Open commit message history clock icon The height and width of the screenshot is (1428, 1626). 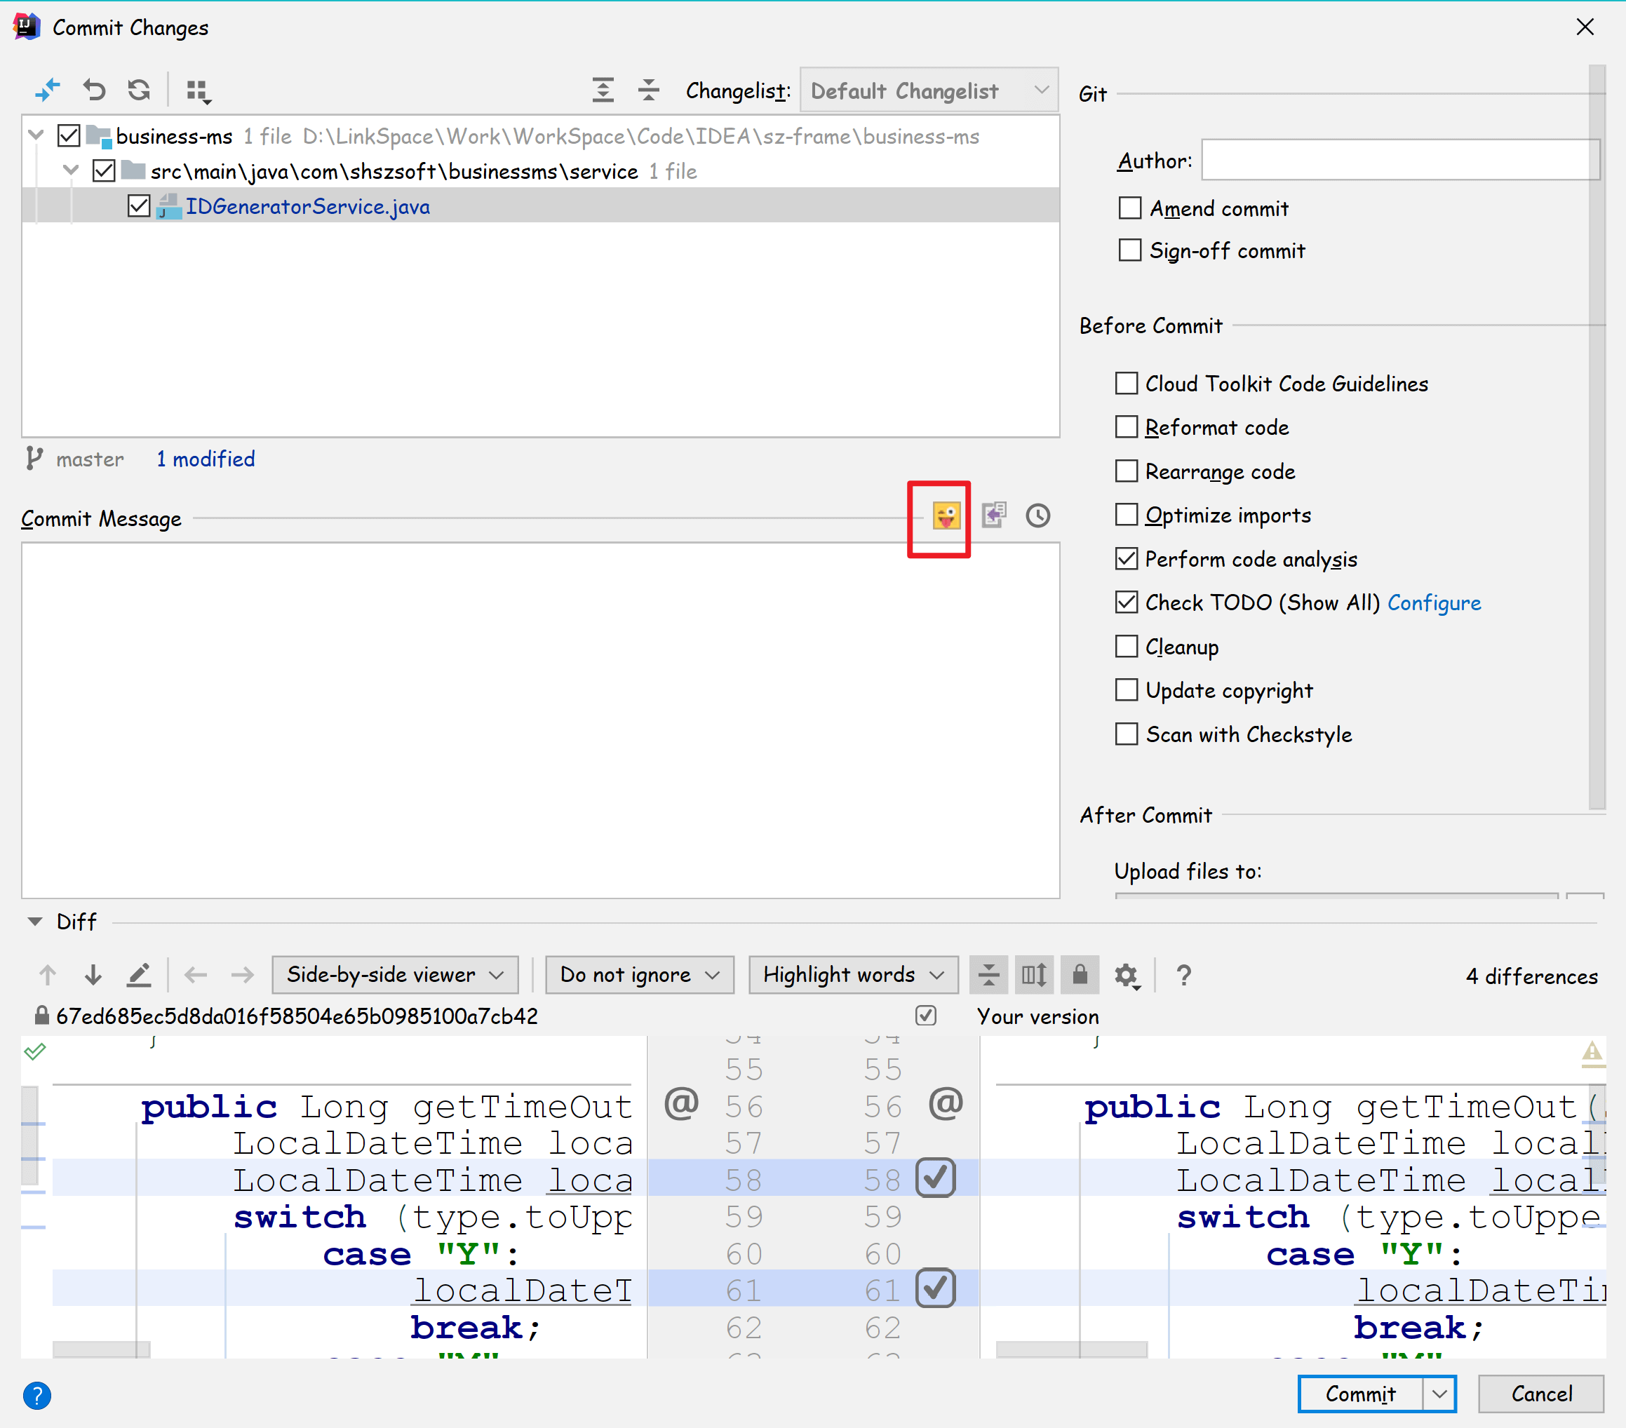[1037, 516]
